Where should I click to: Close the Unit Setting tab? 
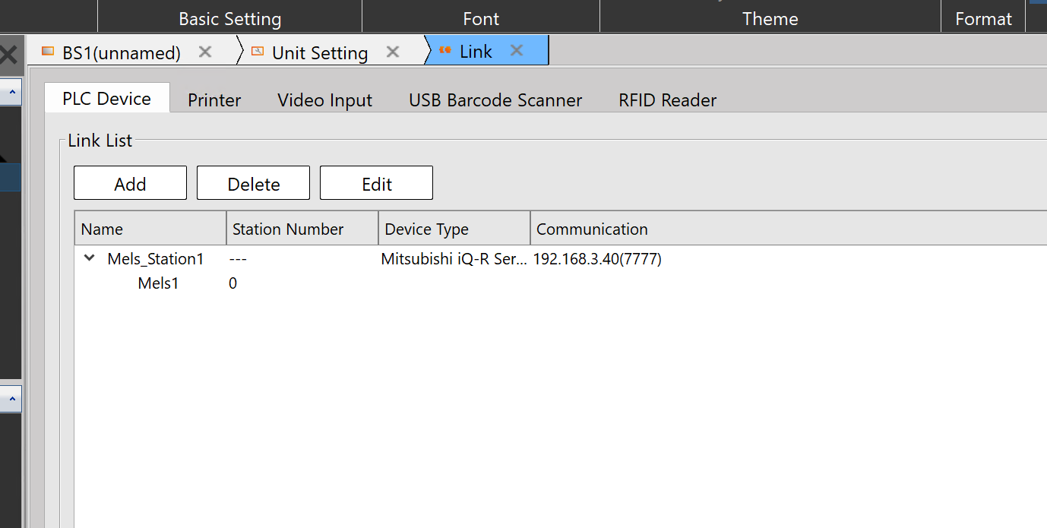393,52
